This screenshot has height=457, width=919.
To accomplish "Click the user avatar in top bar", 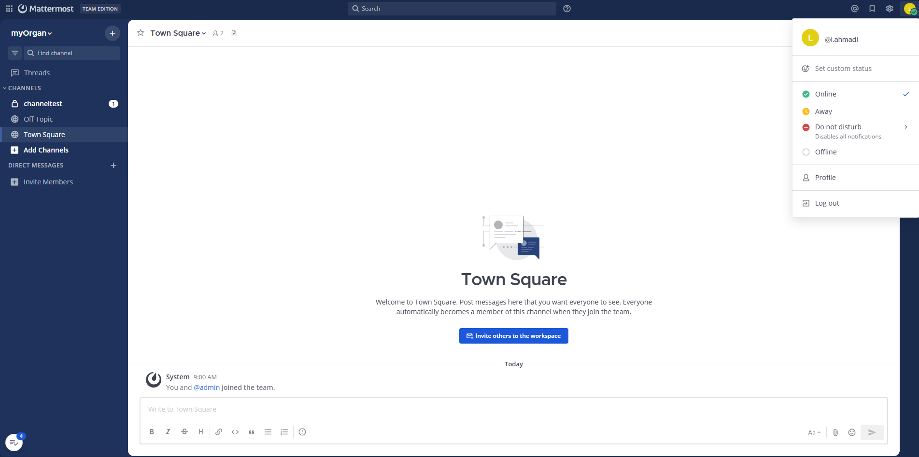I will pyautogui.click(x=910, y=9).
